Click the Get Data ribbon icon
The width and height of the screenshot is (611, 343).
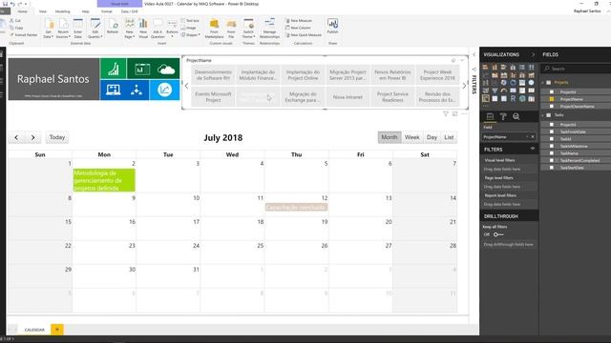click(49, 29)
